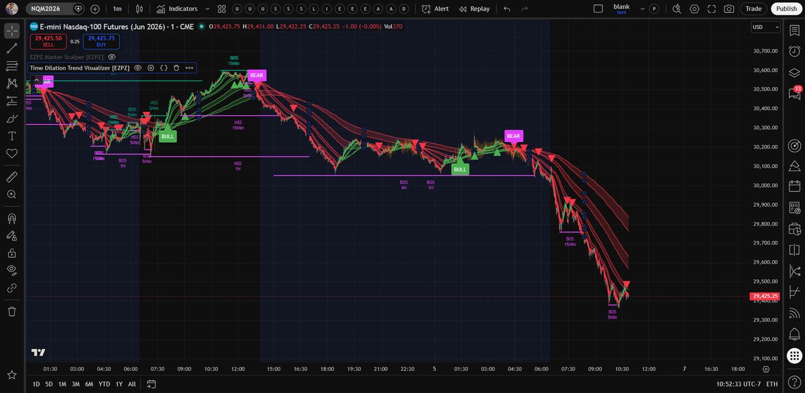Select the ruler measure tool
This screenshot has width=805, height=393.
click(11, 176)
